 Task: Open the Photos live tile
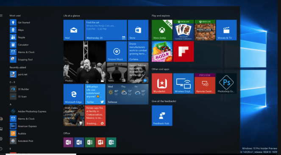[x=84, y=62]
